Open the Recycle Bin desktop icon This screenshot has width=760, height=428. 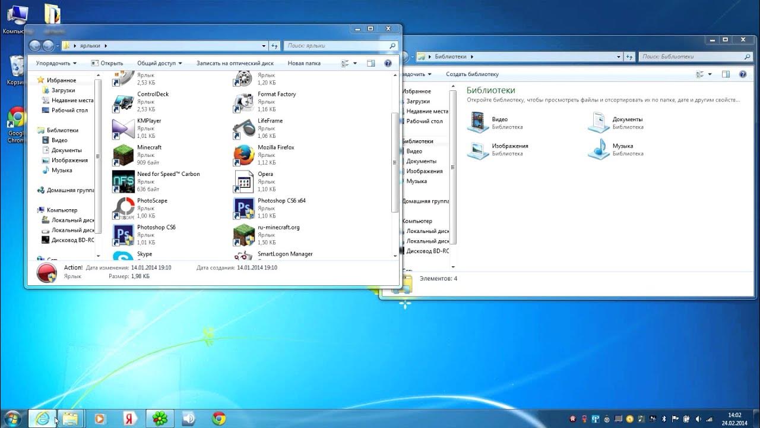point(16,70)
